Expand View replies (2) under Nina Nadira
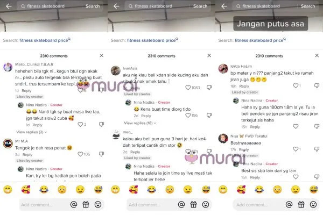This screenshot has height=215, width=323. [32, 132]
